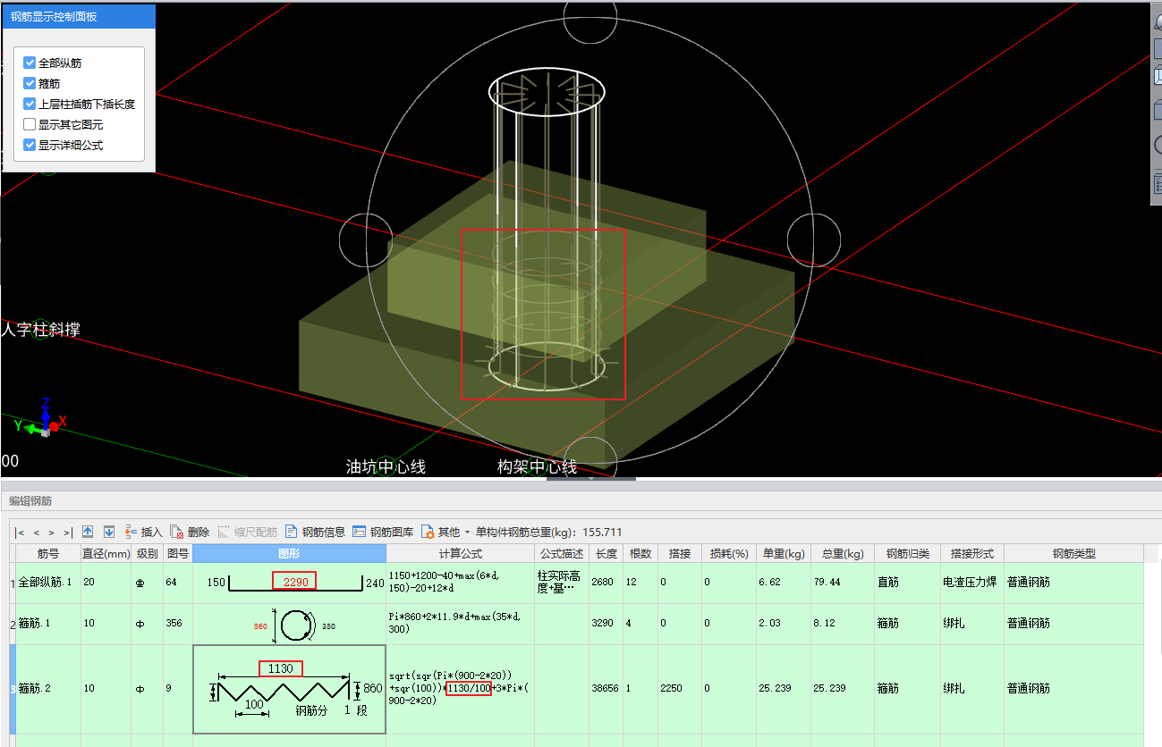Click 单重(kg) column header
The height and width of the screenshot is (747, 1162).
[x=784, y=554]
